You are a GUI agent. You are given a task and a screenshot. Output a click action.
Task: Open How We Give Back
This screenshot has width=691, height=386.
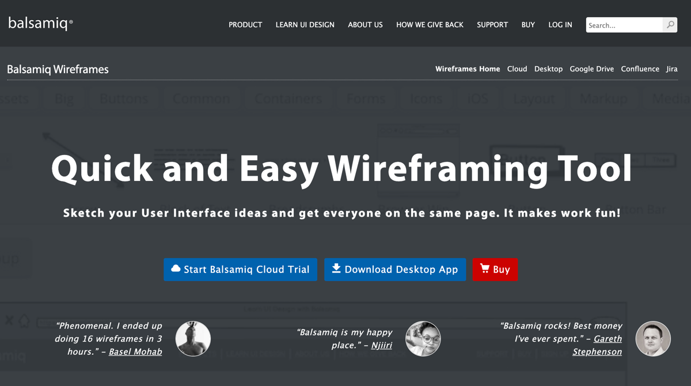[430, 25]
